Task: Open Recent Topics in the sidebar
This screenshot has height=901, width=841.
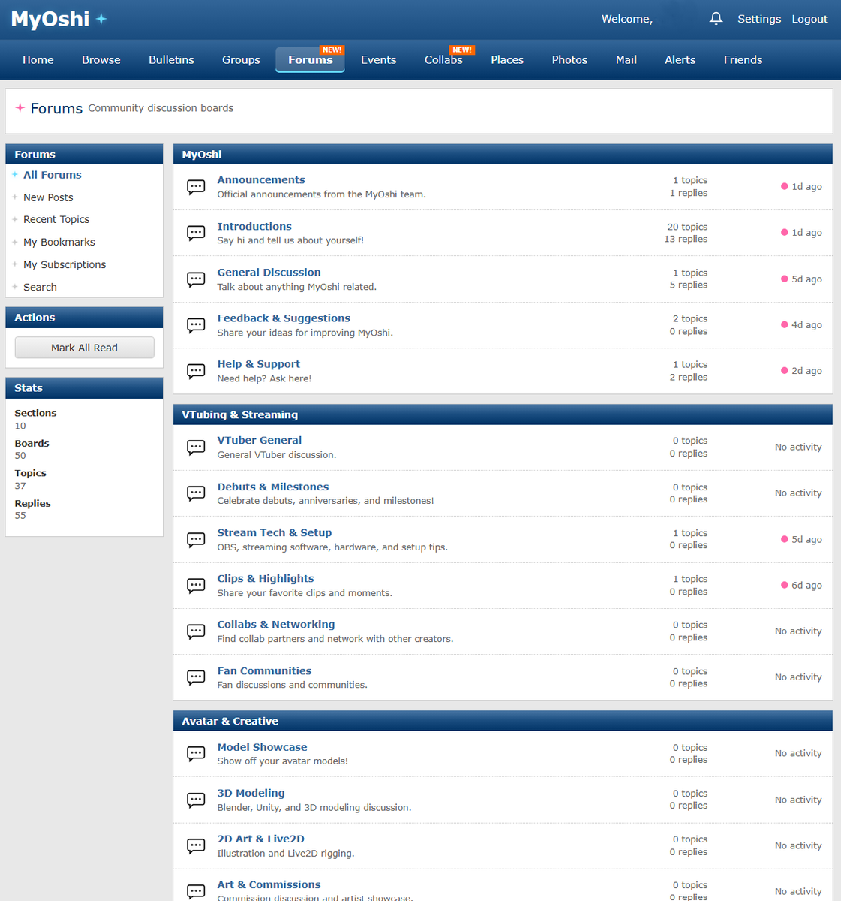Action: tap(56, 219)
